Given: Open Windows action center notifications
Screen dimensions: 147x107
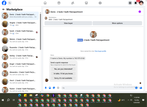Looking at the screenshot, I should [x=143, y=100].
